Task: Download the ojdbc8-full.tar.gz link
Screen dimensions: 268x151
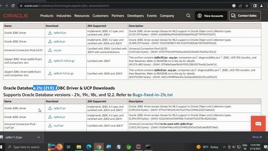Action: click(63, 73)
